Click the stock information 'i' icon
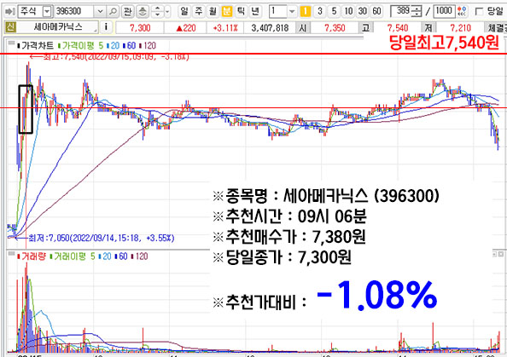The width and height of the screenshot is (507, 357). pos(106,27)
